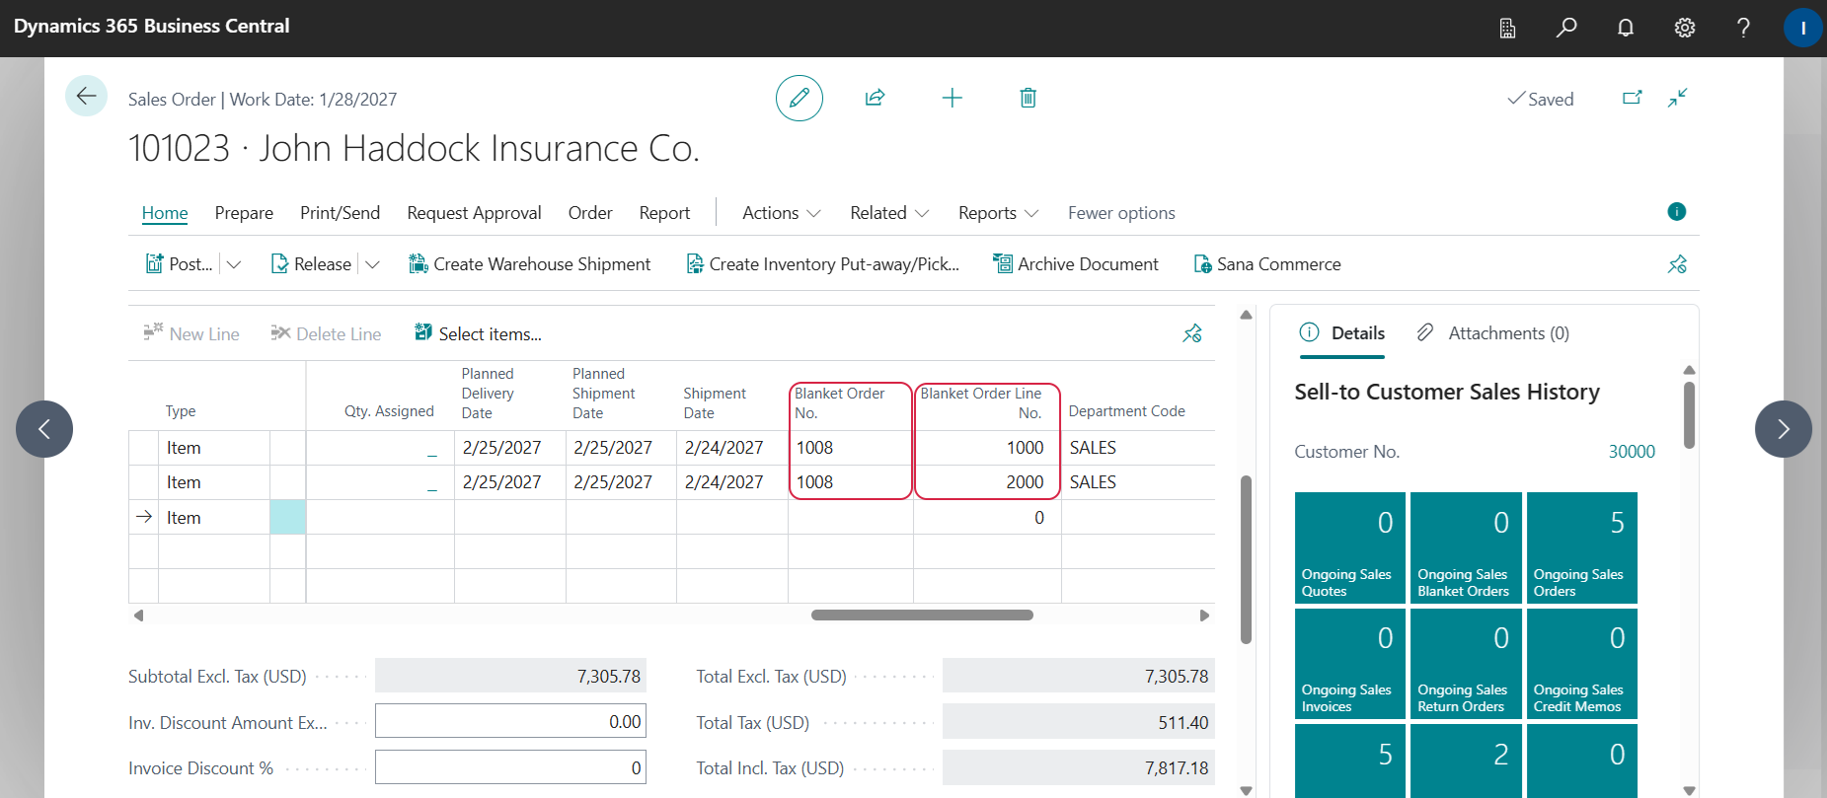The height and width of the screenshot is (798, 1827).
Task: Click the share icon in header
Action: tap(875, 98)
